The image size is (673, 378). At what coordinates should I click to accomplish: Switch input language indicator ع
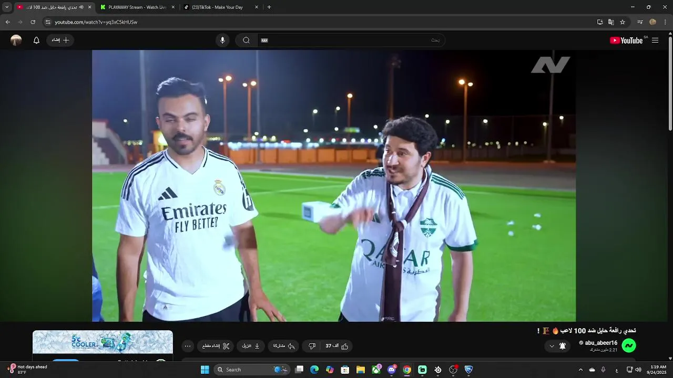click(617, 370)
